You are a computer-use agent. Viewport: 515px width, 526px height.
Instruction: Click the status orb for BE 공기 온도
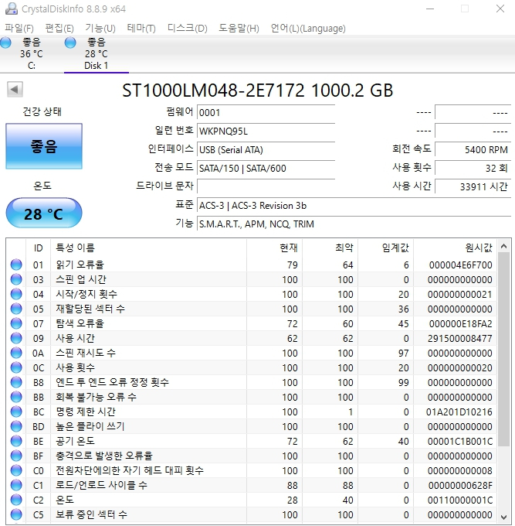click(x=16, y=441)
